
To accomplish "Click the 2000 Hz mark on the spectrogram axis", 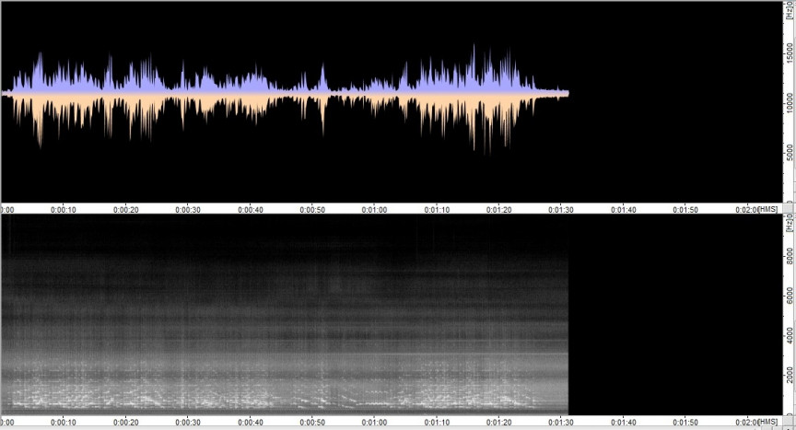I will pyautogui.click(x=789, y=376).
